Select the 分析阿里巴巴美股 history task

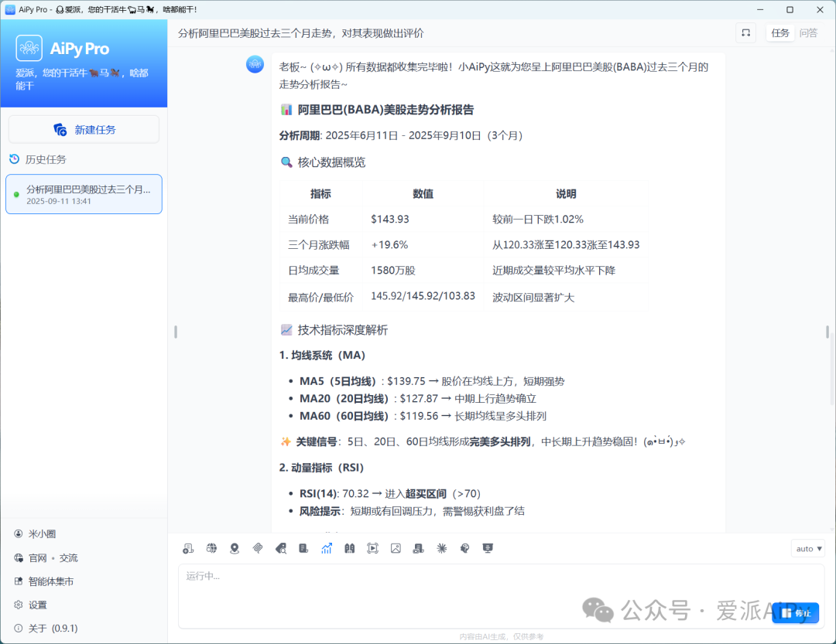84,193
